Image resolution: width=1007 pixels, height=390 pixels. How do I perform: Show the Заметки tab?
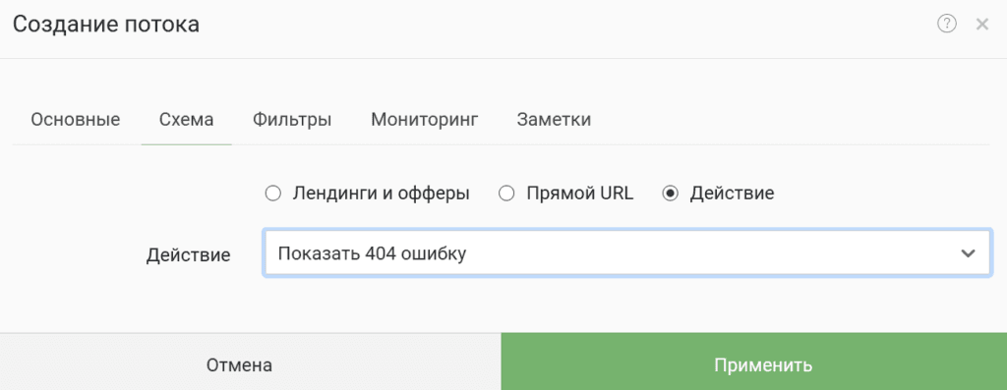(x=554, y=120)
